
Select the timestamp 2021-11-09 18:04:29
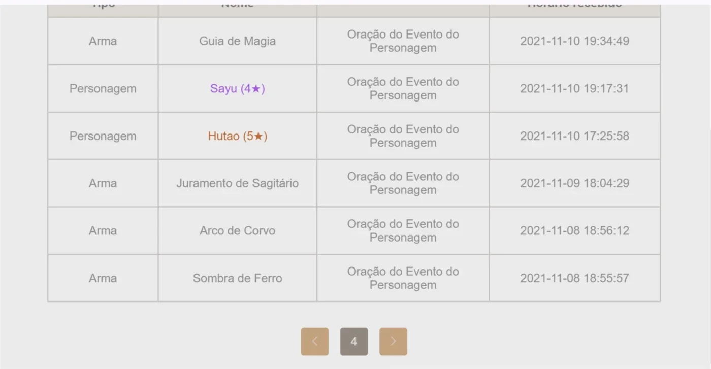(x=574, y=183)
